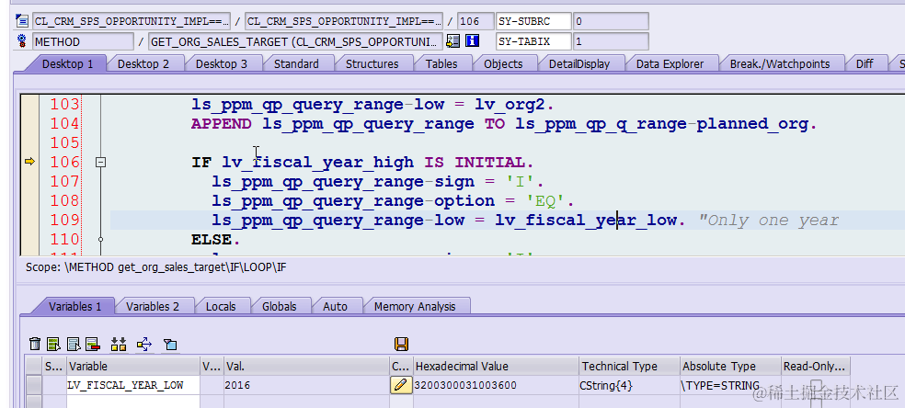Click the ELSE keyword on line 110
This screenshot has width=905, height=408.
[x=212, y=240]
